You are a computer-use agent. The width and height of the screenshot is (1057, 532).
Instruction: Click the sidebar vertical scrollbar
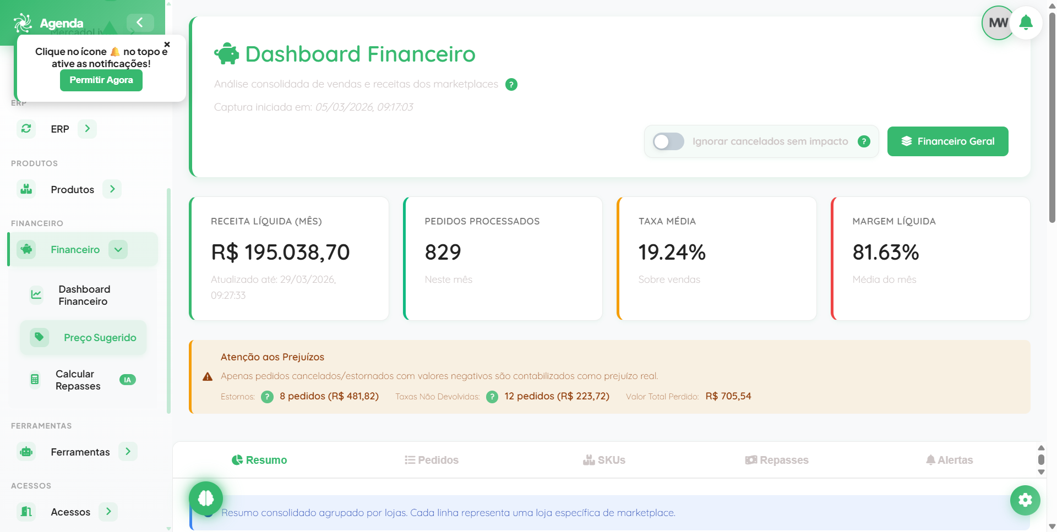[168, 300]
